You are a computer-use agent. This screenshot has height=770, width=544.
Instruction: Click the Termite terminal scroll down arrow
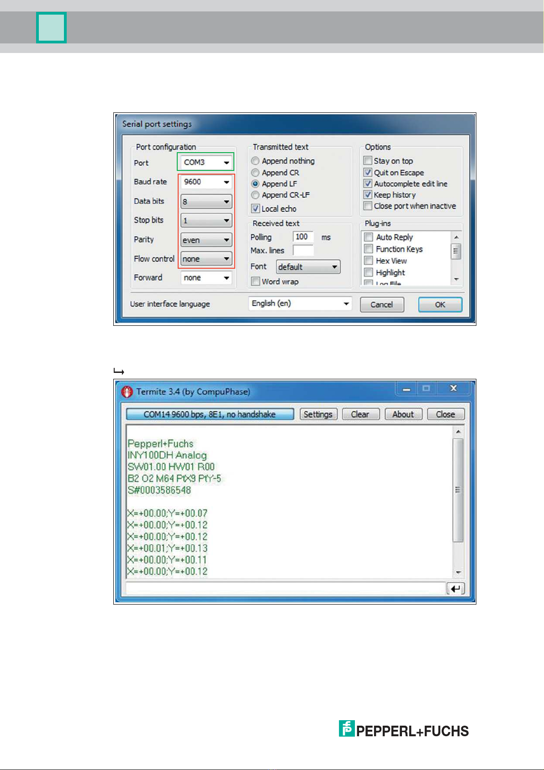click(x=458, y=573)
